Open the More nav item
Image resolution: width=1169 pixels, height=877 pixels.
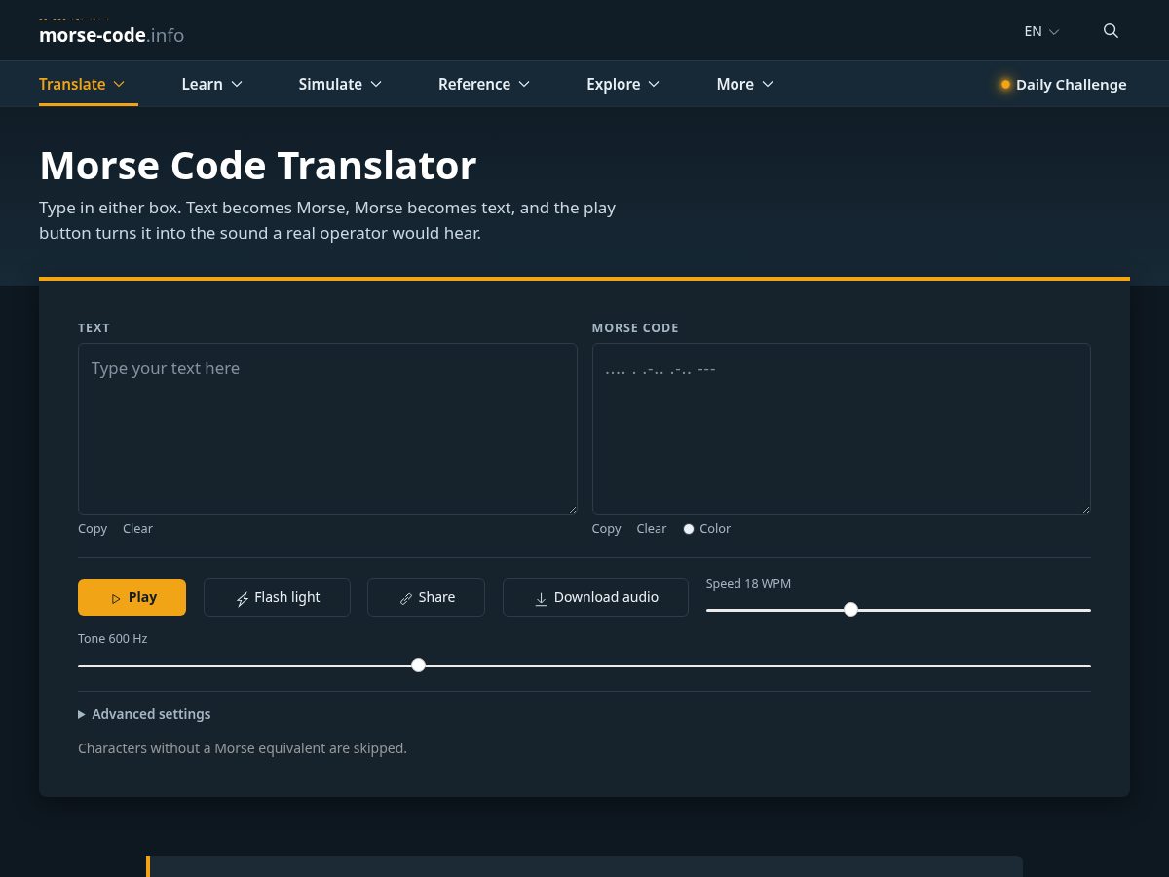pos(745,84)
